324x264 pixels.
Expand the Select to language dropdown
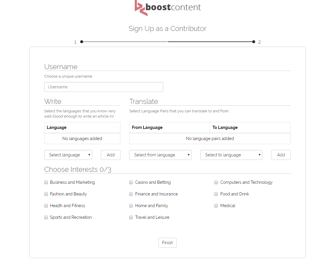click(x=231, y=155)
